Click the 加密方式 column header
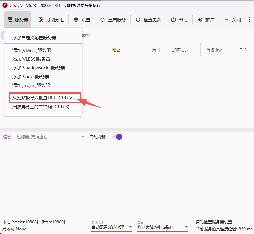254x234 pixels. point(184,50)
